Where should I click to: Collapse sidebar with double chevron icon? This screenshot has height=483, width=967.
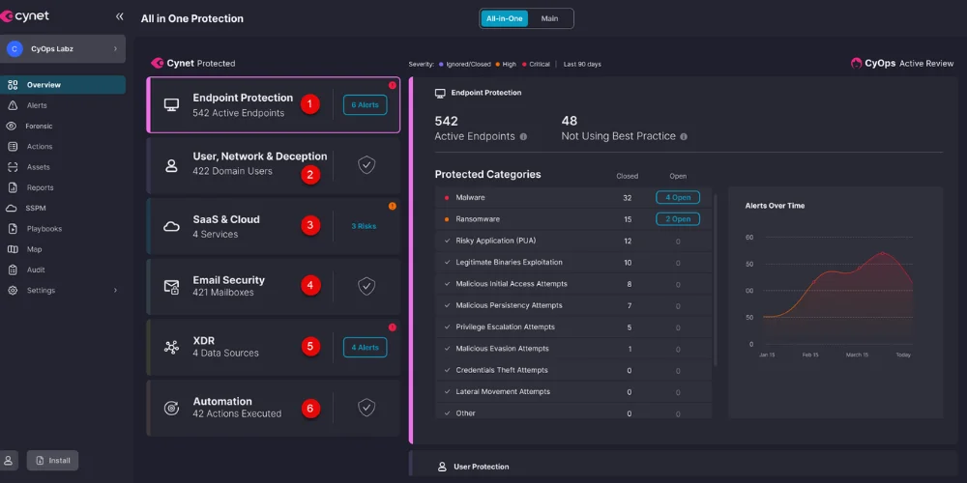pyautogui.click(x=120, y=16)
